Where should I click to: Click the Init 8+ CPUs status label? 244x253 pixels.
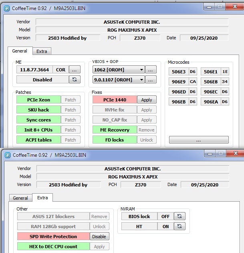click(39, 130)
